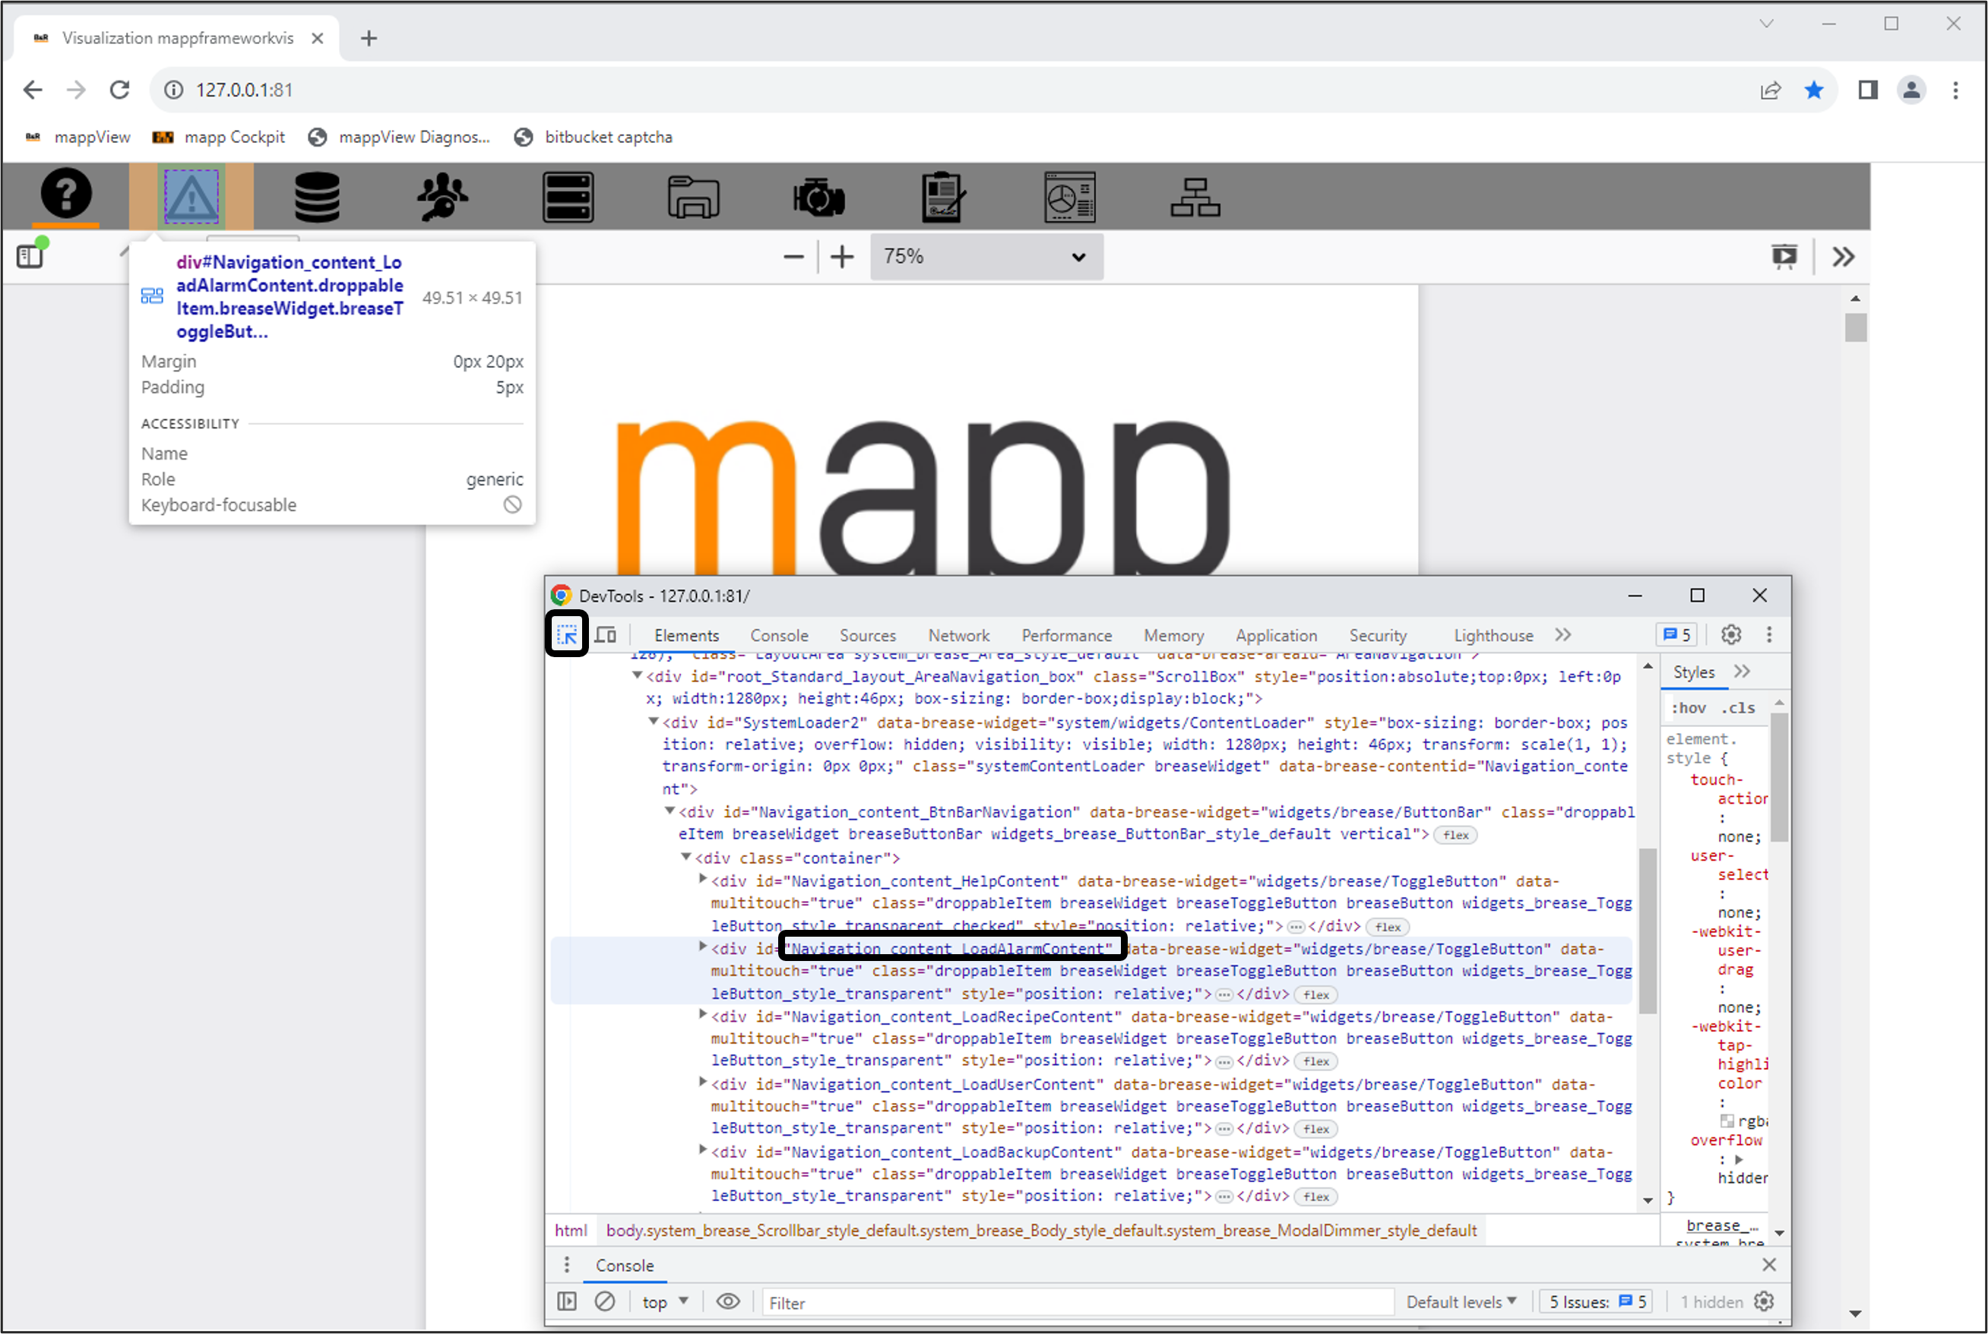Switch to the Network tab

click(958, 636)
